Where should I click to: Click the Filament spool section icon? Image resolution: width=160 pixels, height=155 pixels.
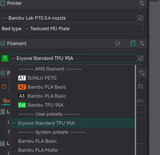pos(3,44)
